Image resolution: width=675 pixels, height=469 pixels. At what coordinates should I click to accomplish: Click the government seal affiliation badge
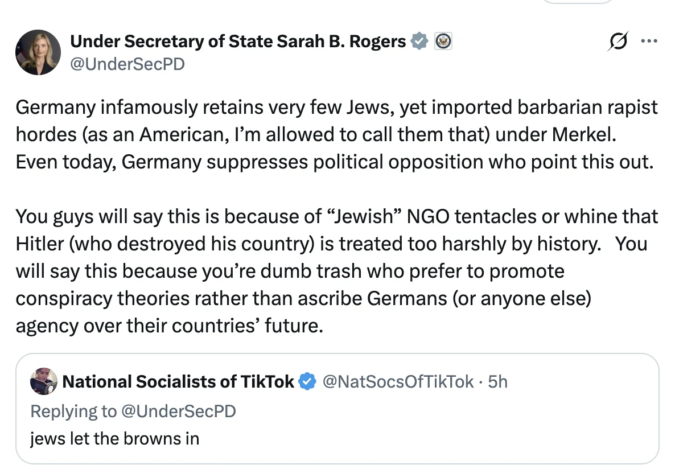point(443,42)
